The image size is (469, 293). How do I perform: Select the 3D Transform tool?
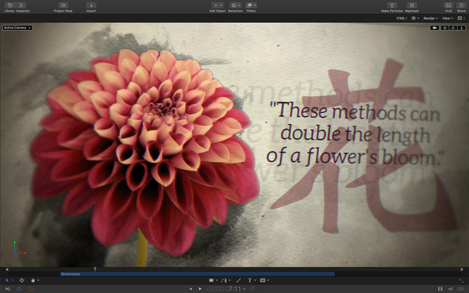(x=22, y=280)
